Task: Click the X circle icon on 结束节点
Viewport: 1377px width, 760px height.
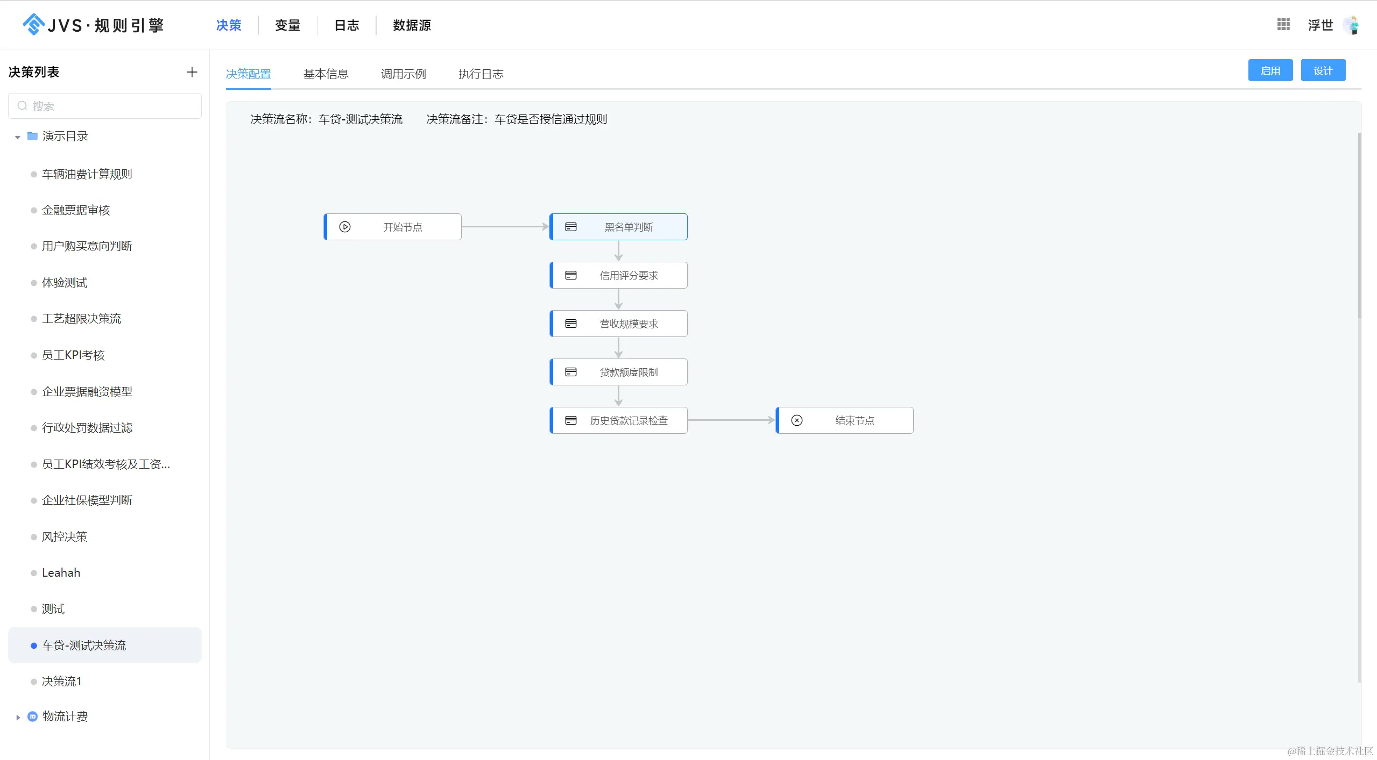Action: (797, 420)
